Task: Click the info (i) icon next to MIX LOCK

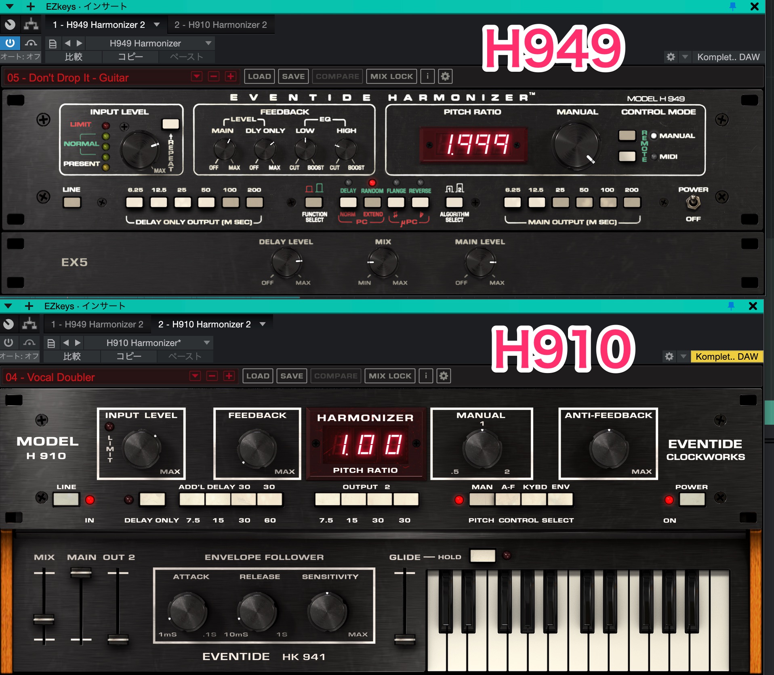Action: pyautogui.click(x=427, y=76)
